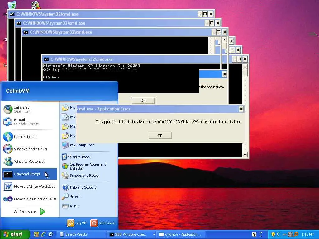Click the help question-mark tray icon
319x239 pixels.
(254, 234)
